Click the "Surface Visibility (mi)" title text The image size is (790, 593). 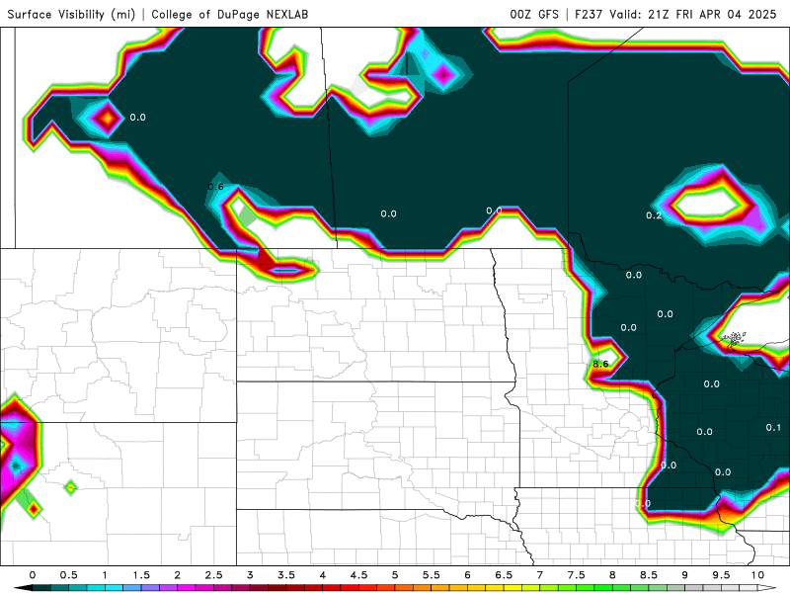pyautogui.click(x=71, y=14)
